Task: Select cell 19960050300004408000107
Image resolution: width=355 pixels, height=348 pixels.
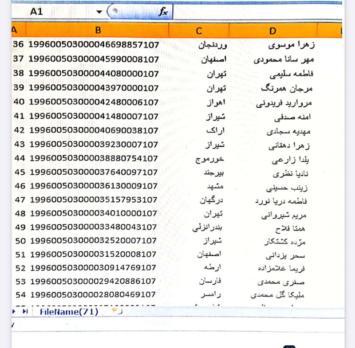Action: [x=94, y=74]
